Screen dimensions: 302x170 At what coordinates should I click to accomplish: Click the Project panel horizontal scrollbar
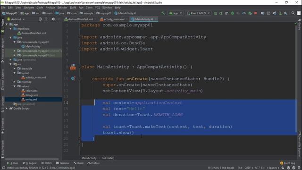32,159
